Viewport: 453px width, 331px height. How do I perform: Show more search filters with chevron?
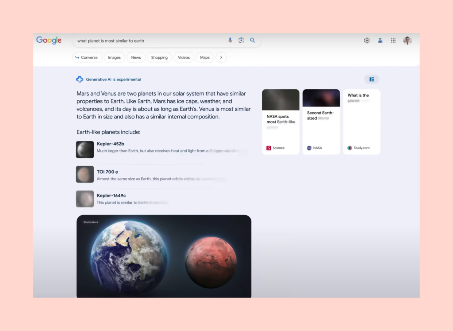tap(221, 57)
